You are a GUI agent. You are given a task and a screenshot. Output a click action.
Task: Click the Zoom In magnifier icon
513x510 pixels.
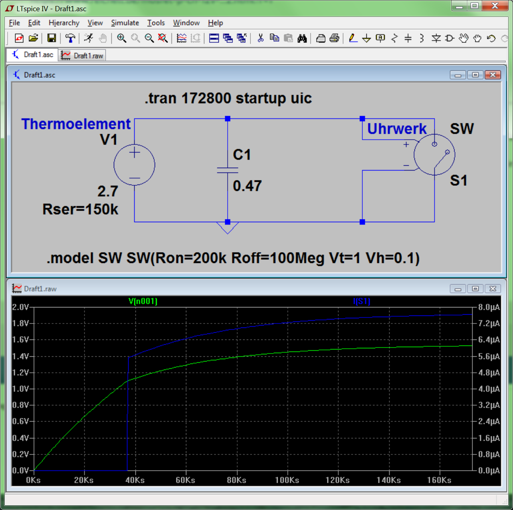coord(121,38)
